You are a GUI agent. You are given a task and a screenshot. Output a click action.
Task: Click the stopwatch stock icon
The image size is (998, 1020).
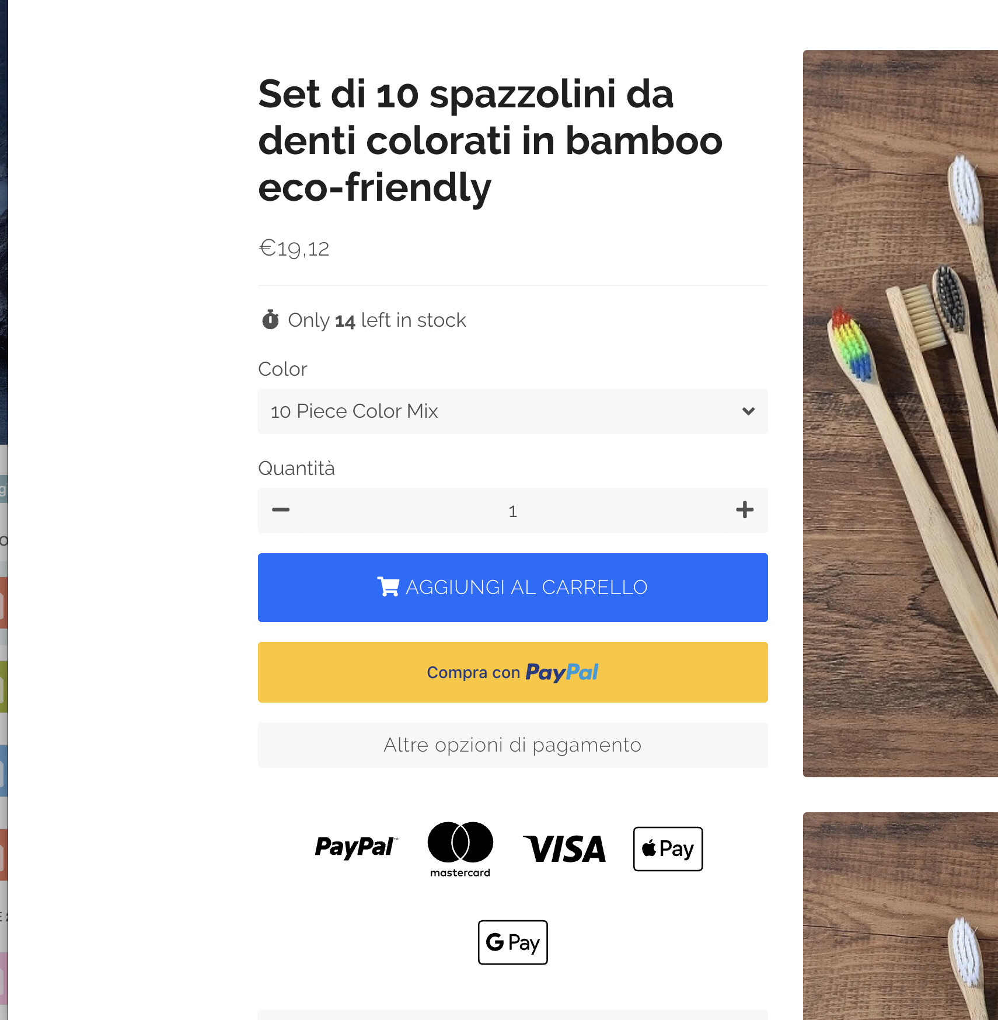pyautogui.click(x=270, y=320)
